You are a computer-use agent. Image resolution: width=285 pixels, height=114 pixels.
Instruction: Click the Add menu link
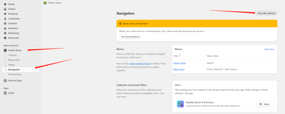point(269,49)
